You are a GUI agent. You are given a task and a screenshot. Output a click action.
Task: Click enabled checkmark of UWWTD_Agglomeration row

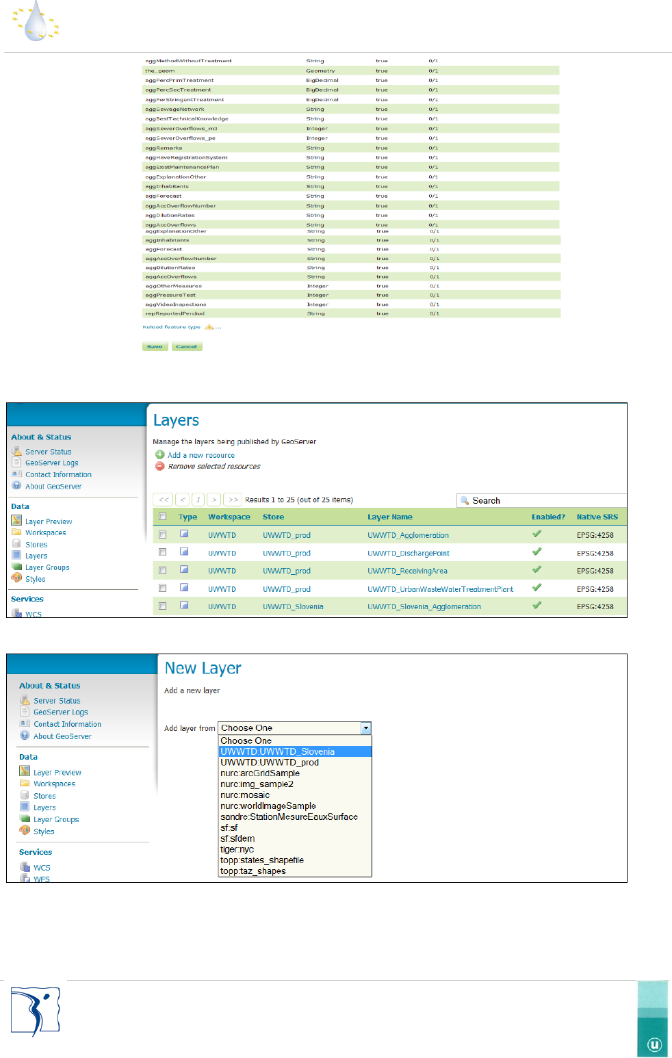(x=537, y=534)
